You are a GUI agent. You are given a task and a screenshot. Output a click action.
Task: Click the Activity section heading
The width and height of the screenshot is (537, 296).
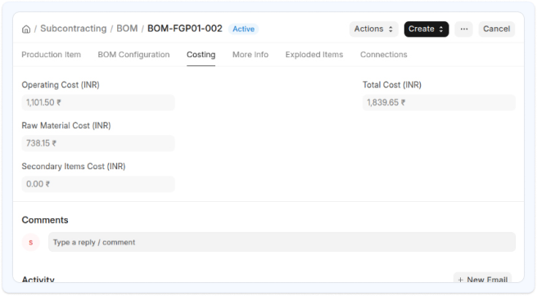pos(38,279)
